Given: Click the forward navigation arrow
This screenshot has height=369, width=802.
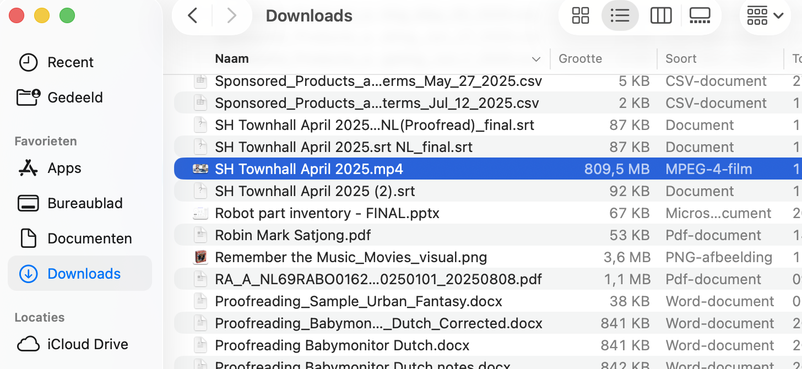Looking at the screenshot, I should point(231,15).
